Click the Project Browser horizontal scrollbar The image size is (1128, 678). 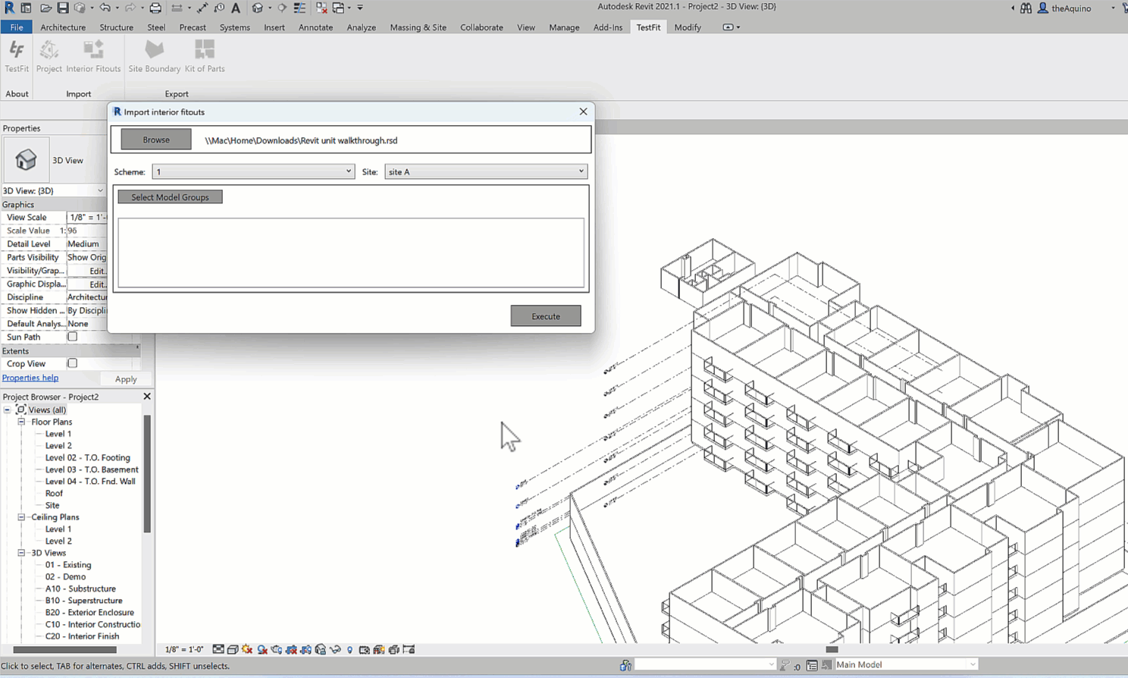pyautogui.click(x=65, y=649)
